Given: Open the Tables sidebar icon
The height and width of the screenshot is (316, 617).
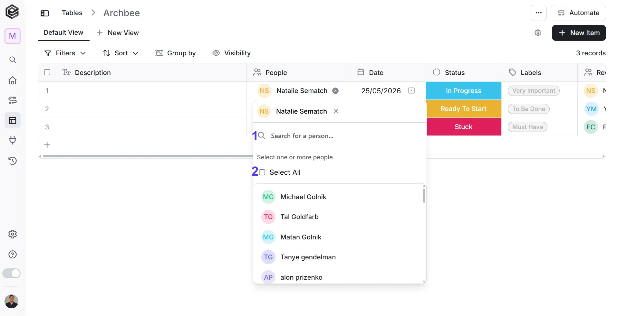Looking at the screenshot, I should pyautogui.click(x=13, y=121).
